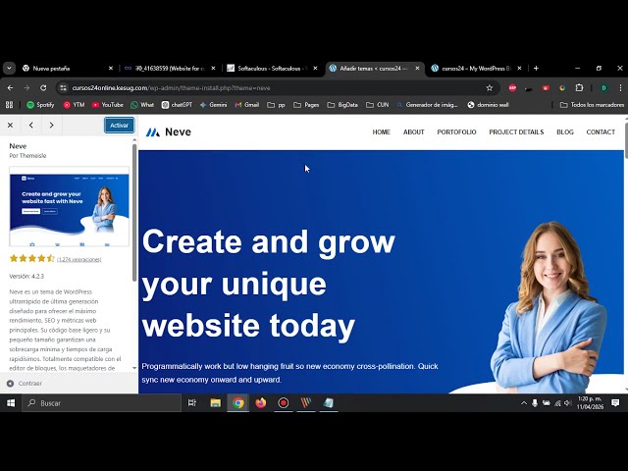Image resolution: width=628 pixels, height=471 pixels.
Task: Open the apps grid in bookmarks bar
Action: 9,105
